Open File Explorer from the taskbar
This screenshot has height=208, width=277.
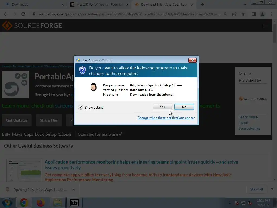coord(58,203)
